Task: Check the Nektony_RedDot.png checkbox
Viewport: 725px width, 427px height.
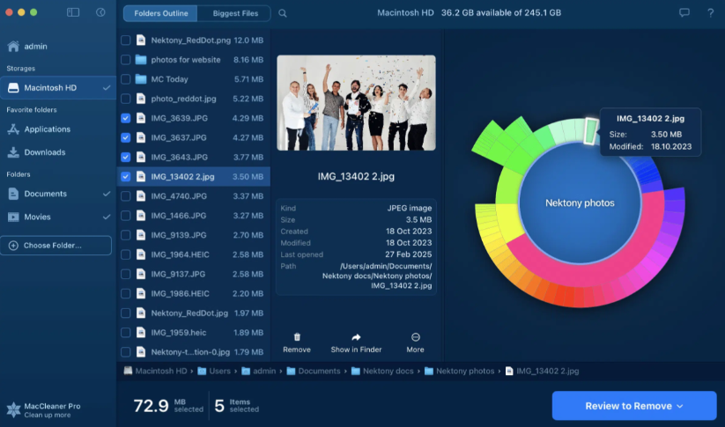Action: (x=125, y=40)
